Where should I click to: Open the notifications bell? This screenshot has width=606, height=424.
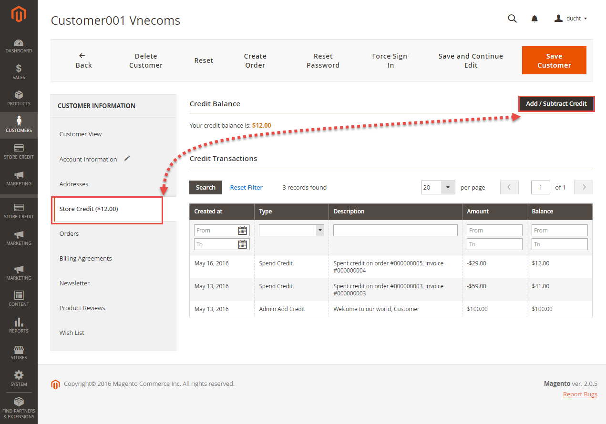(x=534, y=19)
